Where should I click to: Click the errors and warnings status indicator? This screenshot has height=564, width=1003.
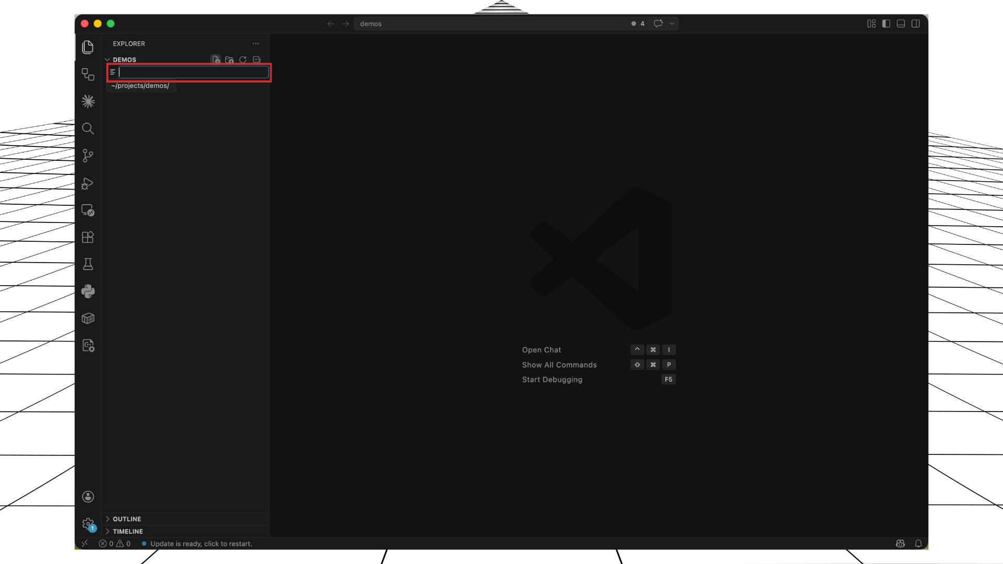pyautogui.click(x=114, y=543)
